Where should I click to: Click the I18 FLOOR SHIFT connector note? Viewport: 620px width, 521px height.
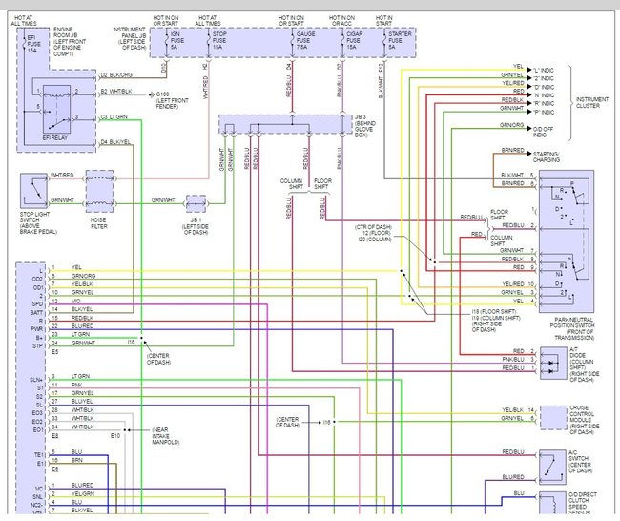point(493,311)
